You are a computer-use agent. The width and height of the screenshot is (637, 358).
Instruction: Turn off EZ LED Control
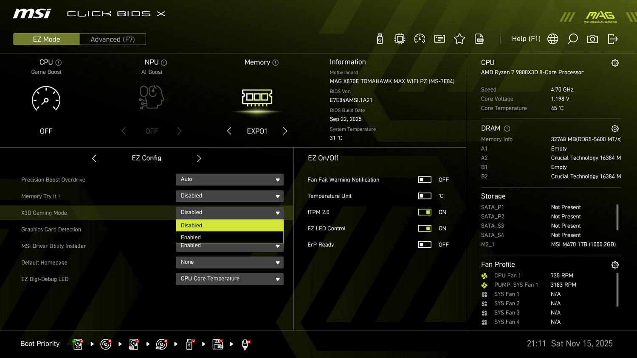pyautogui.click(x=424, y=228)
